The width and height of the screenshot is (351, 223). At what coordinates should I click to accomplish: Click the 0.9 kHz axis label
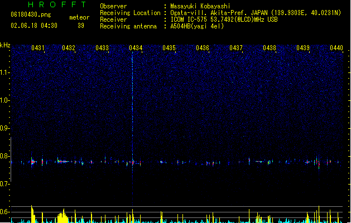(x=4, y=128)
